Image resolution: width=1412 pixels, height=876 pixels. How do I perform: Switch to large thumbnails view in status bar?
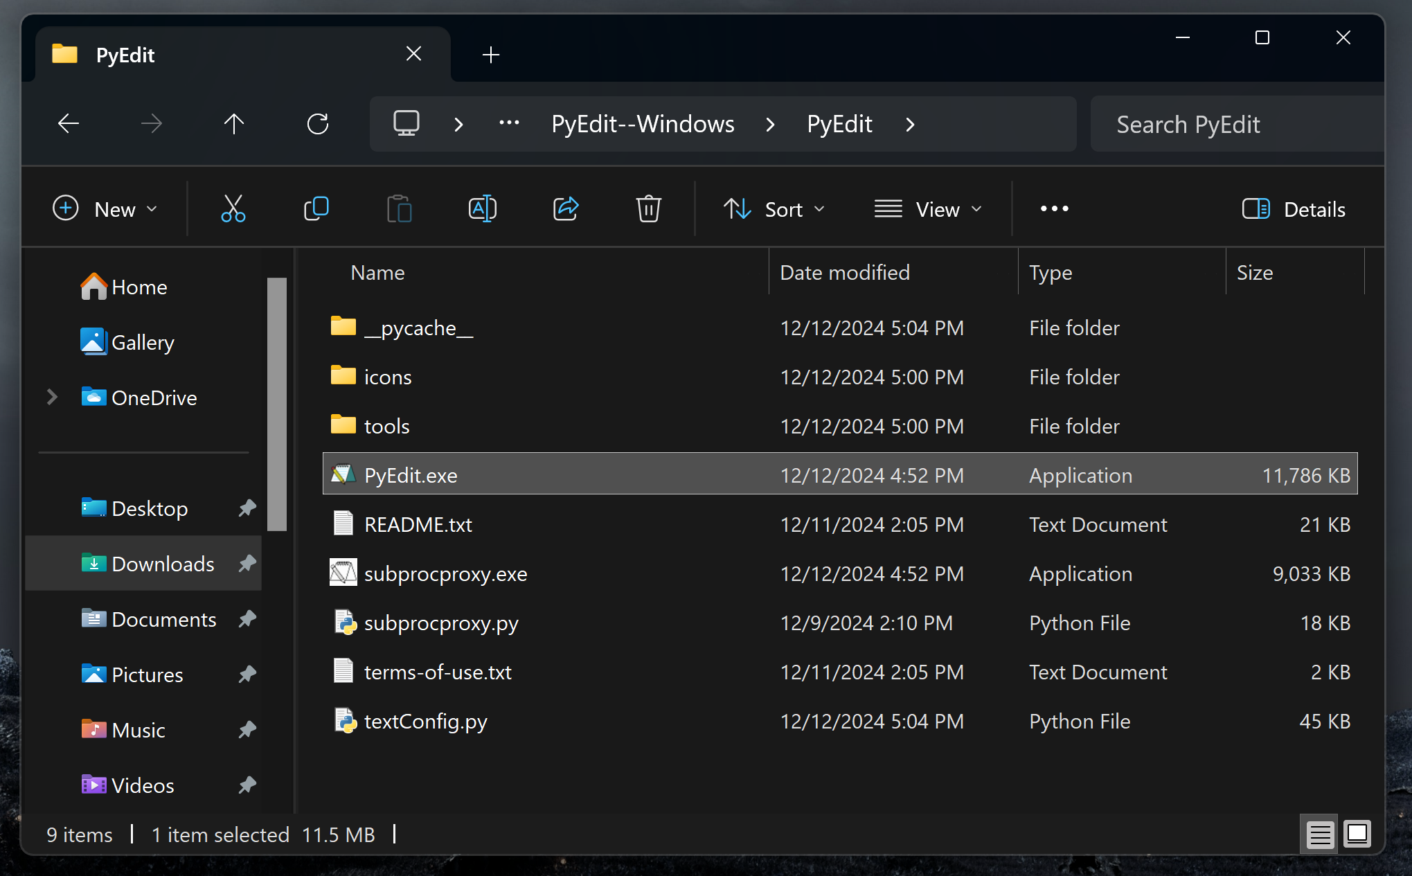[x=1357, y=834]
